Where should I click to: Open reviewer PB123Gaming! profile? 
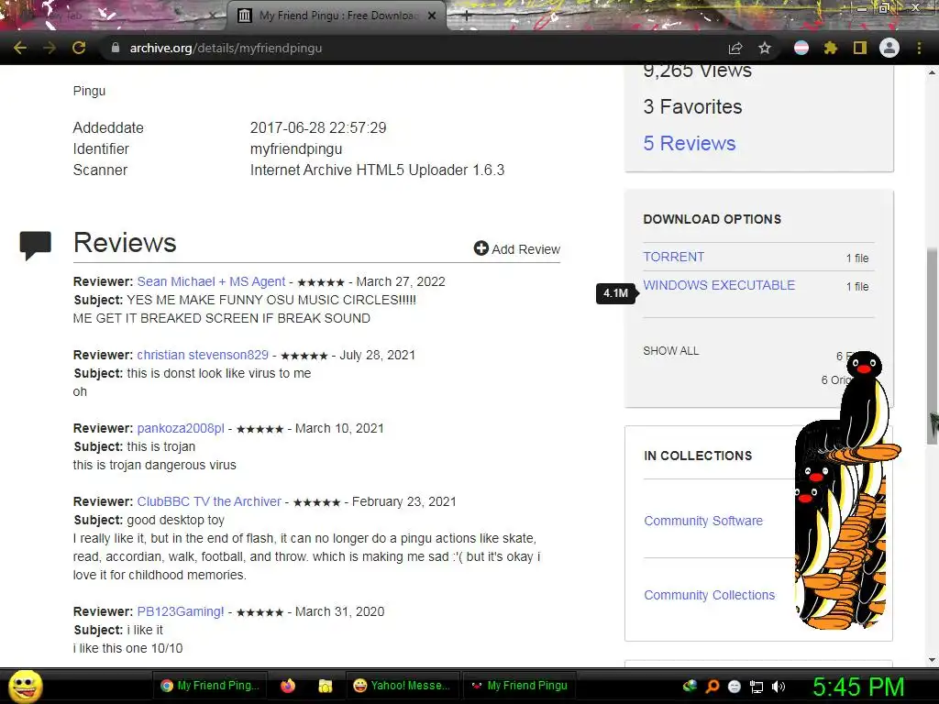coord(181,611)
